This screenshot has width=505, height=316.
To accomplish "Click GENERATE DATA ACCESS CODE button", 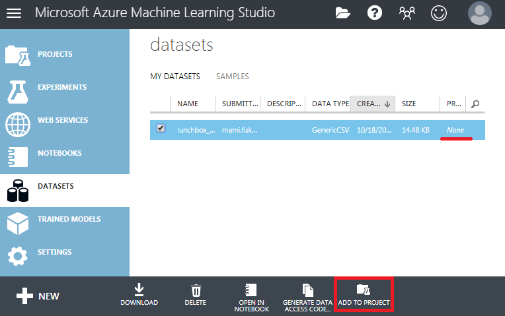I will click(x=307, y=298).
